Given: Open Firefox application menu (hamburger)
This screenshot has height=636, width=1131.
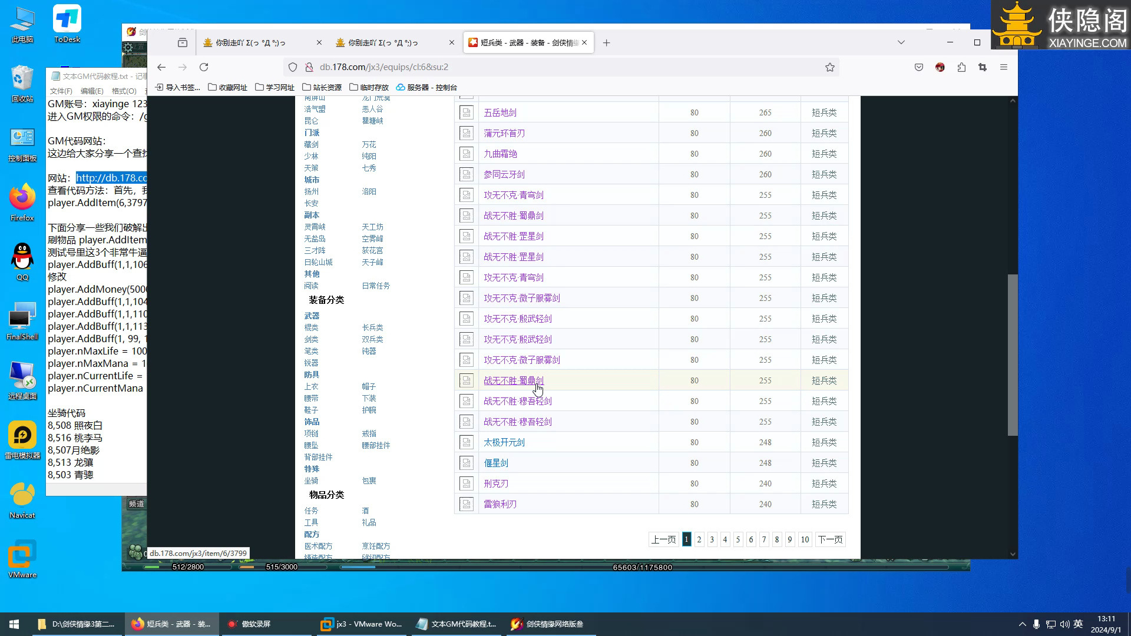Looking at the screenshot, I should tap(1004, 67).
